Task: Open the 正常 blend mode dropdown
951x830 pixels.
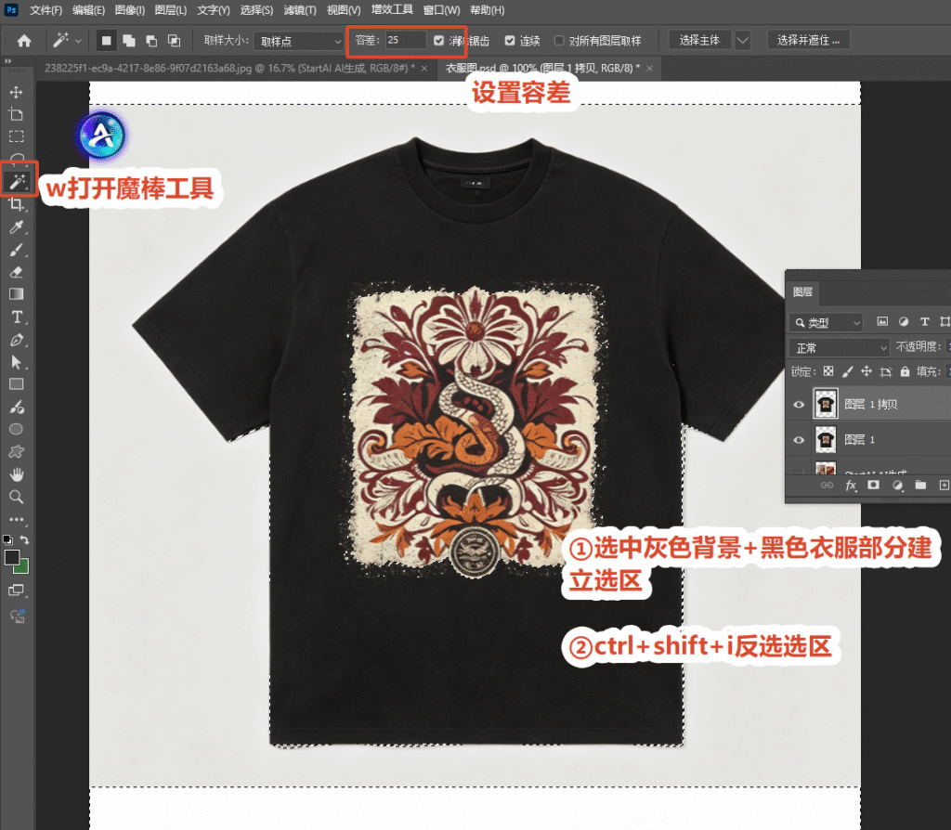Action: tap(840, 347)
